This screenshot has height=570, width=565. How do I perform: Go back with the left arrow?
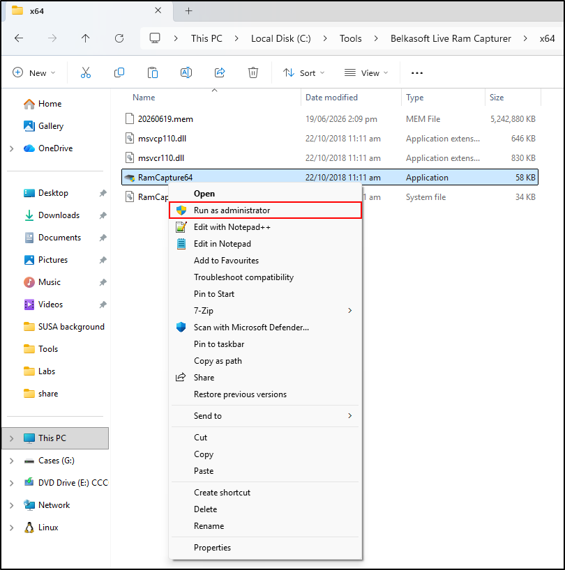pyautogui.click(x=19, y=38)
